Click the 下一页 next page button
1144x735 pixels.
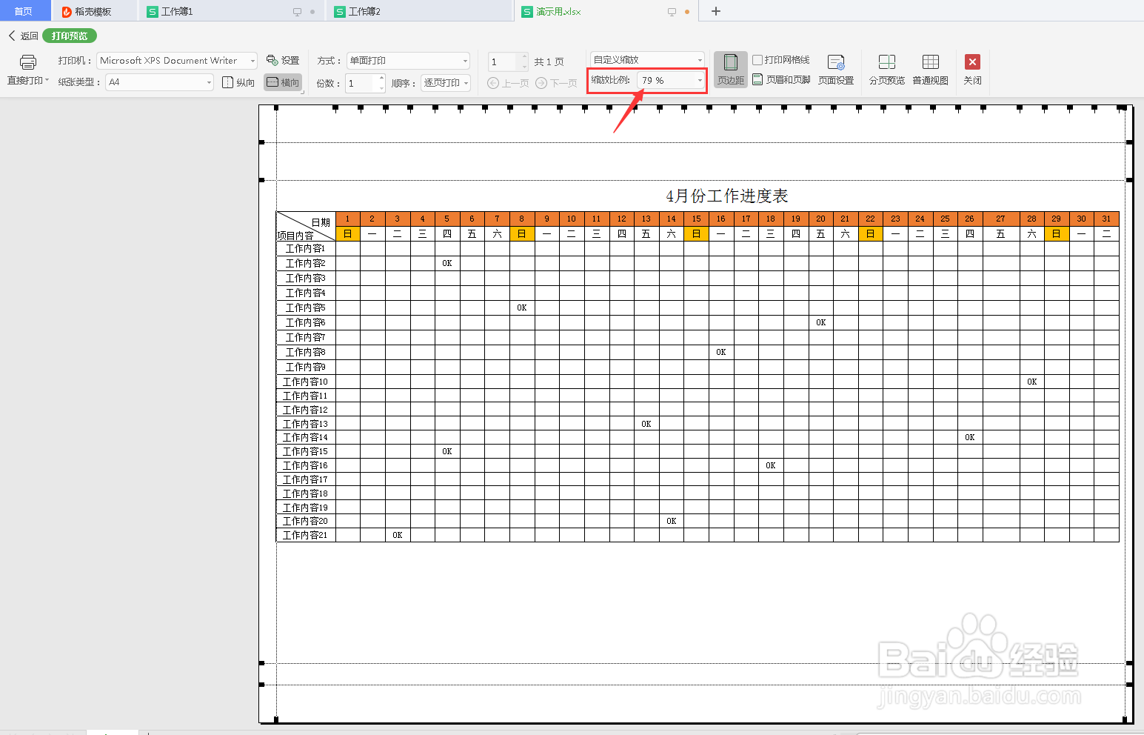point(556,83)
